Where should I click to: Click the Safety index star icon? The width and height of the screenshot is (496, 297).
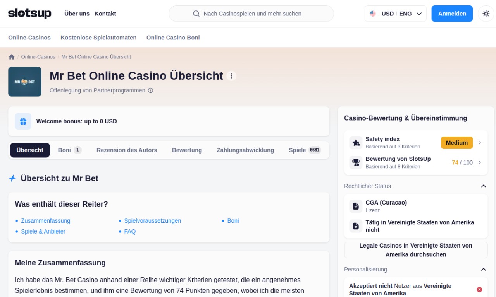[356, 143]
